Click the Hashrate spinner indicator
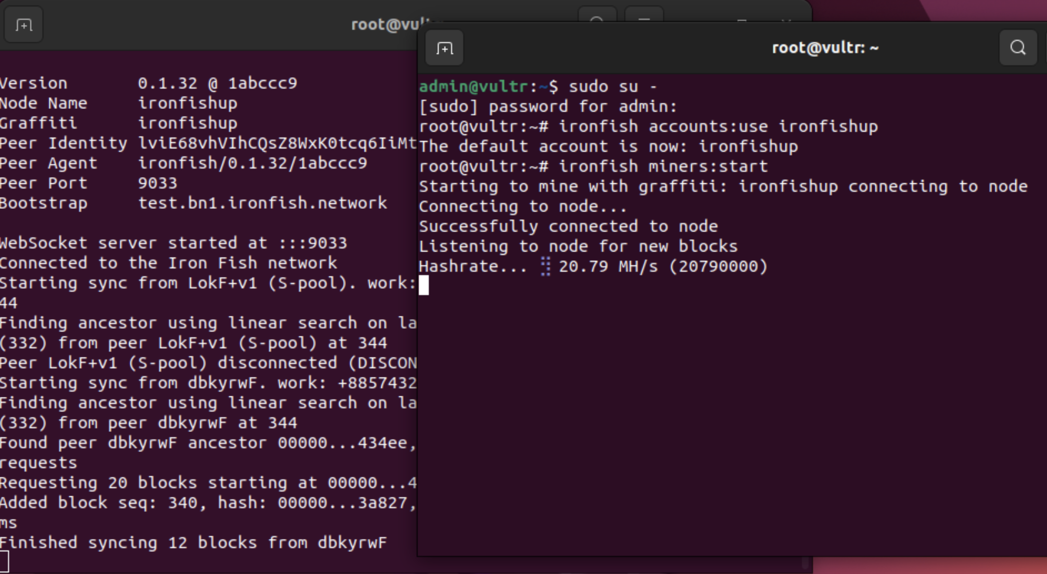The width and height of the screenshot is (1047, 574). [x=545, y=266]
